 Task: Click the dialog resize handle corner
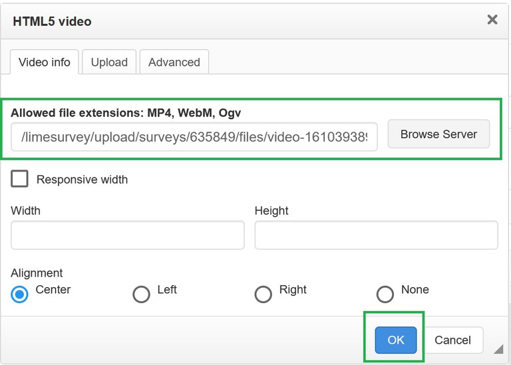498,349
